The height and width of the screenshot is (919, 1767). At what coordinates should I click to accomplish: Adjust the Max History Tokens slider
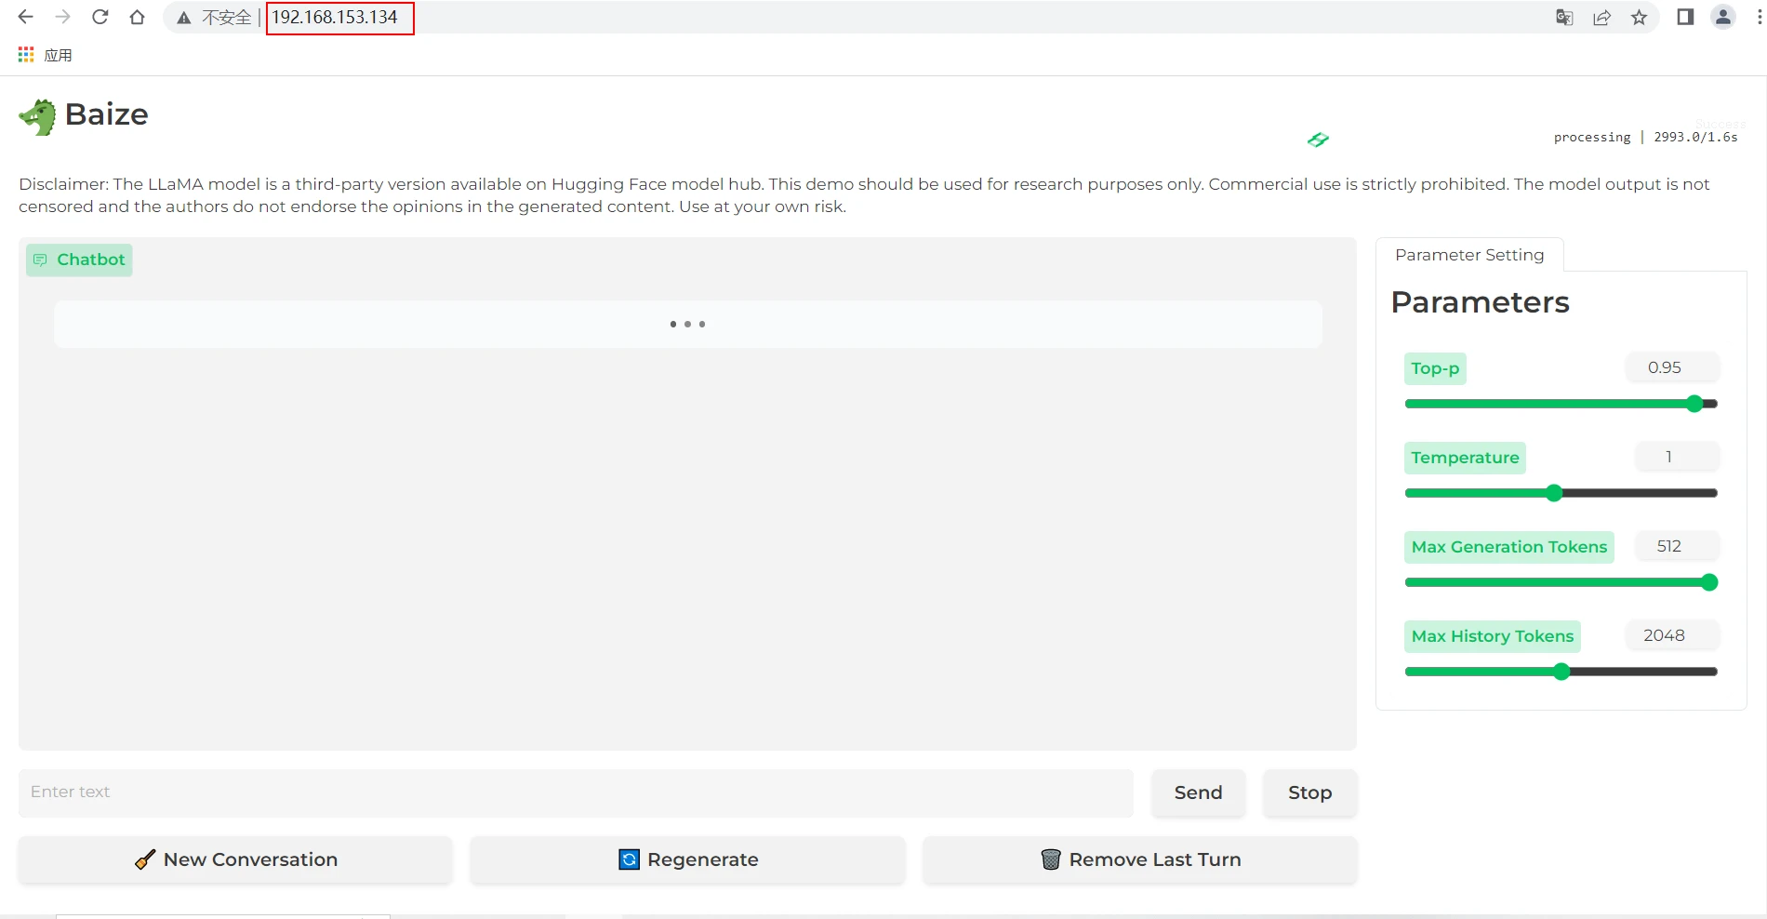(x=1561, y=672)
